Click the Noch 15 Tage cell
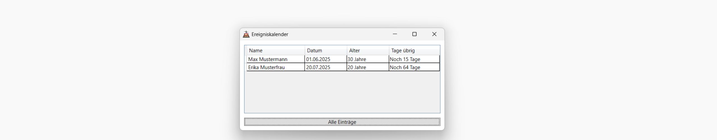 tap(405, 59)
